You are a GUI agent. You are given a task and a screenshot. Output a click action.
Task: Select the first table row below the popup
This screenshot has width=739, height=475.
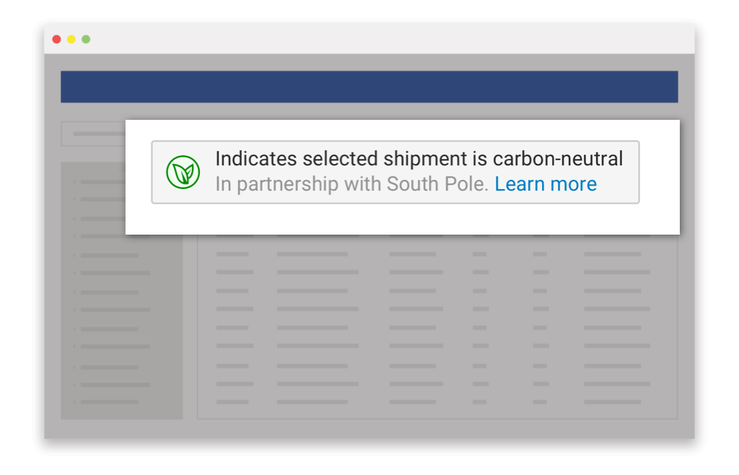(433, 254)
